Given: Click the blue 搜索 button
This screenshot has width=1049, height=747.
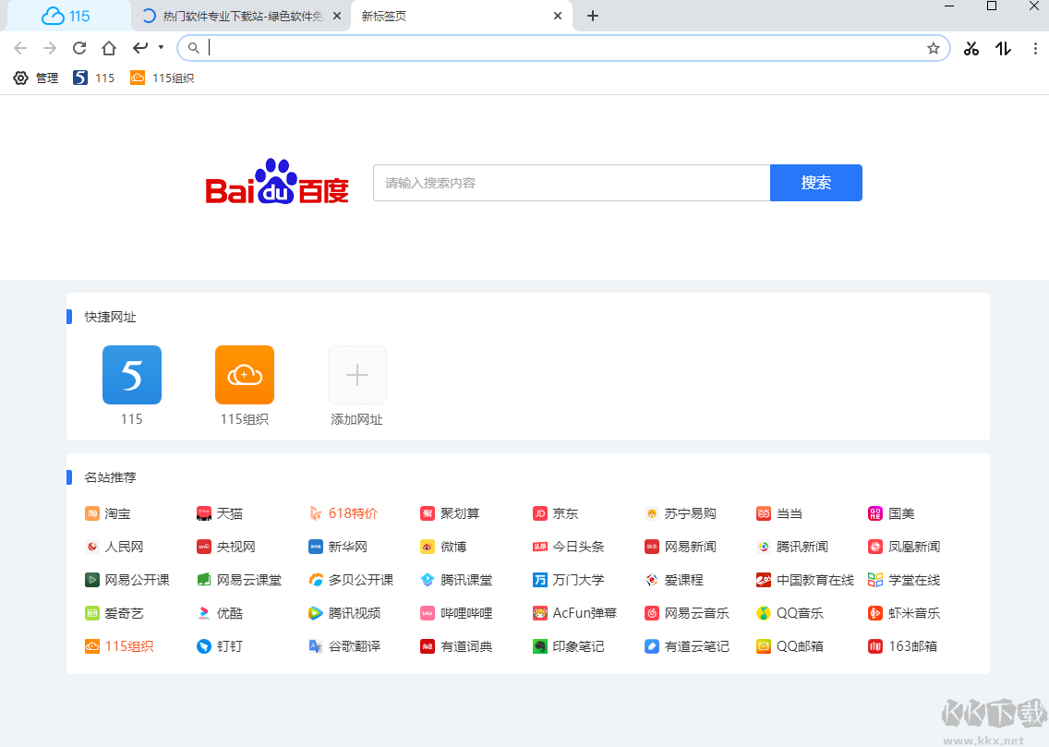Looking at the screenshot, I should click(x=816, y=183).
